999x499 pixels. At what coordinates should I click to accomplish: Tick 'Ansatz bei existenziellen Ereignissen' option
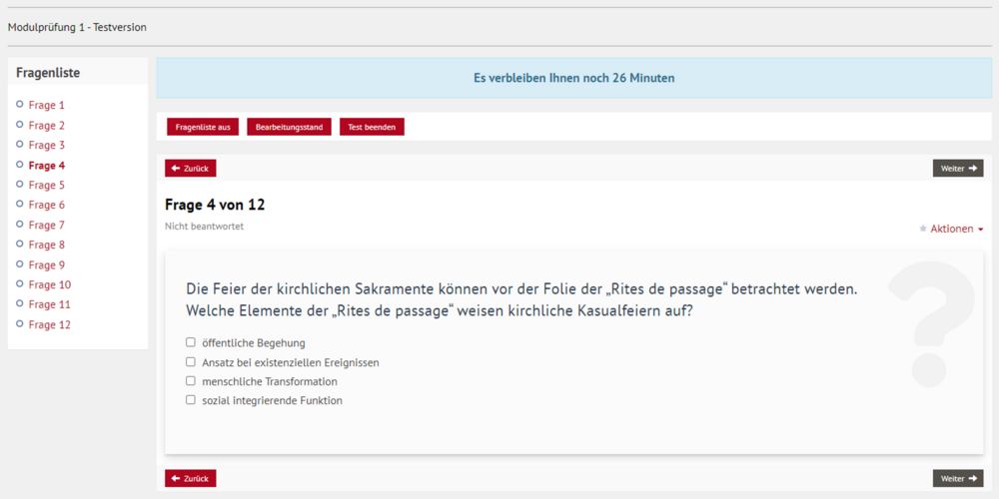click(x=191, y=362)
